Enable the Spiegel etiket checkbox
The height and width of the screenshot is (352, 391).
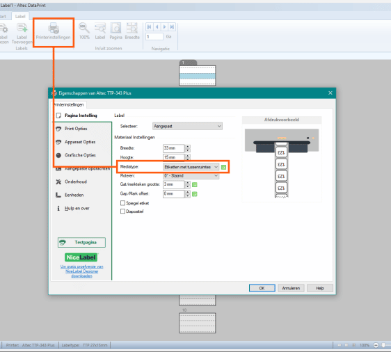[122, 203]
